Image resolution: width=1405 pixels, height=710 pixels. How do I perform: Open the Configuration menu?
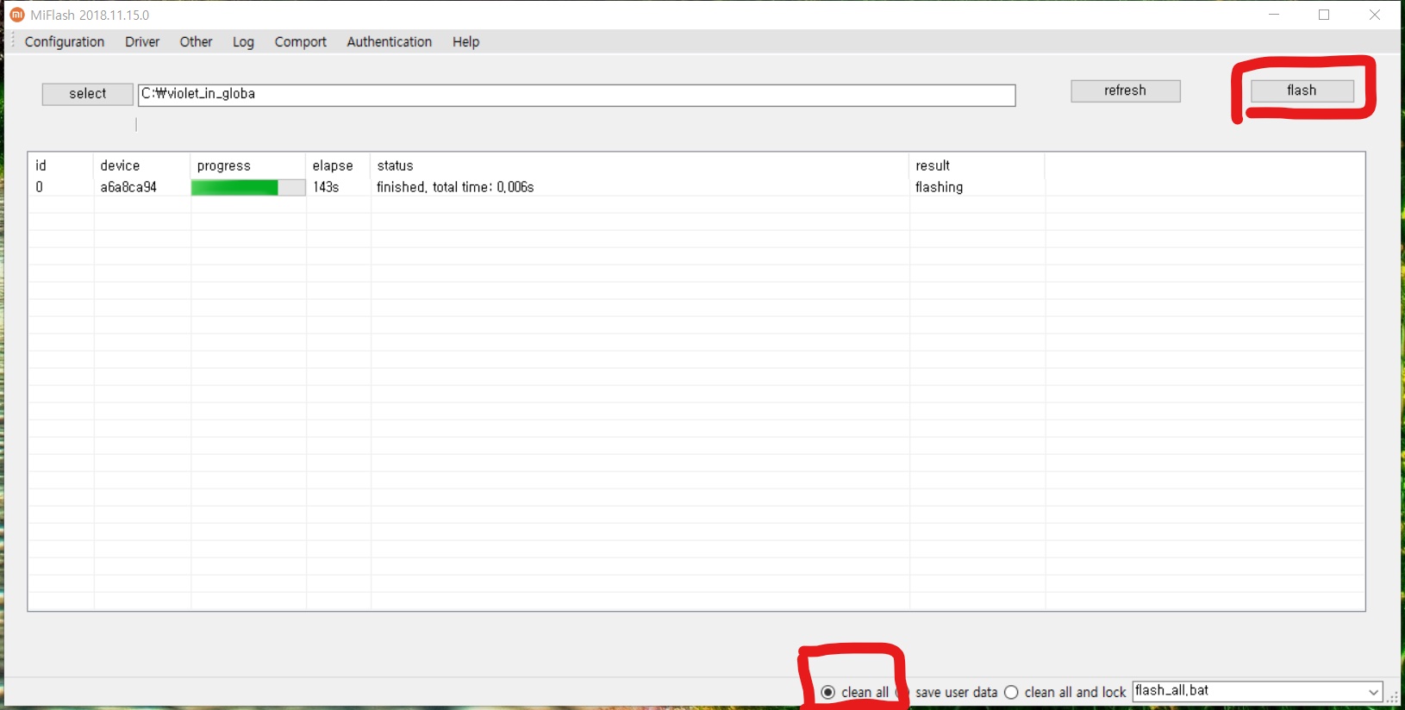tap(65, 41)
